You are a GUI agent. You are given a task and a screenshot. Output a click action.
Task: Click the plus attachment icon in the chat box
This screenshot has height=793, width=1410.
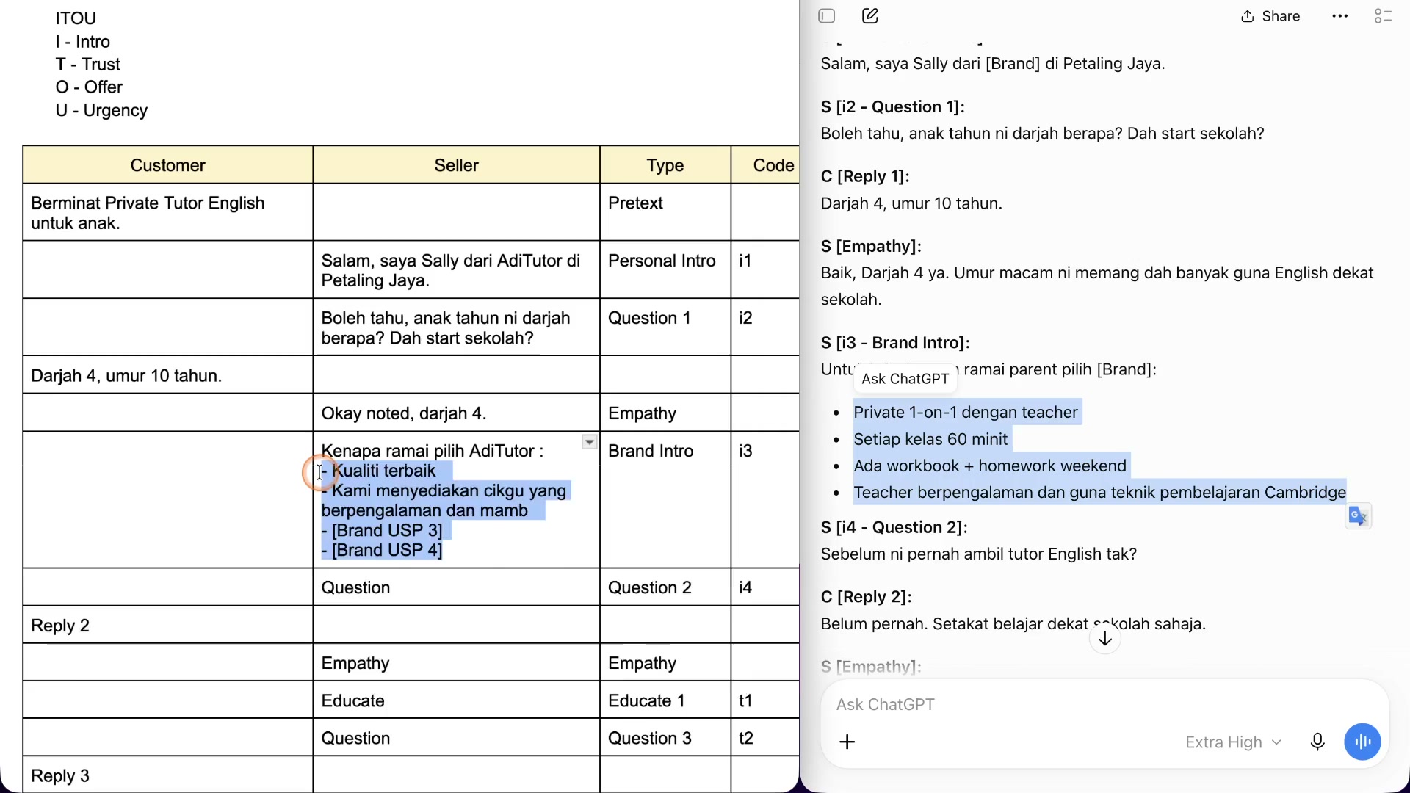tap(847, 742)
